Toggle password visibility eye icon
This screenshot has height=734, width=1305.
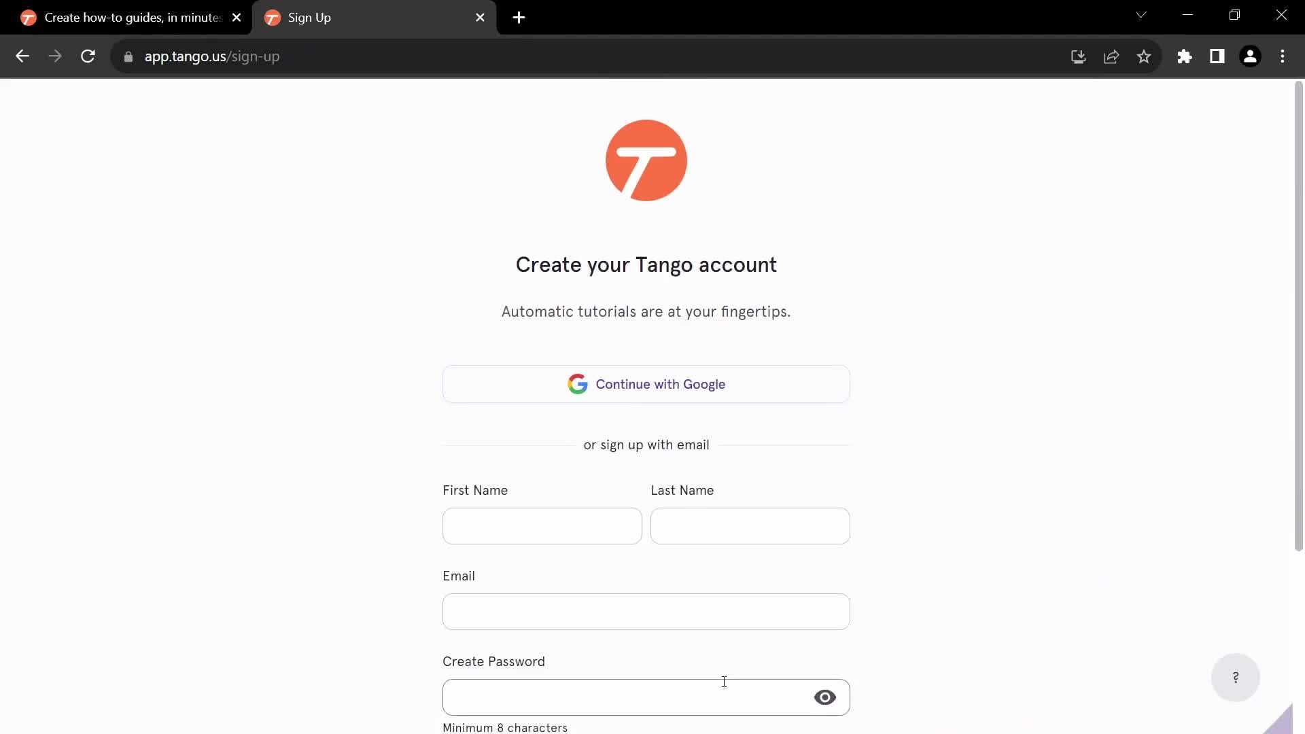[x=824, y=697]
